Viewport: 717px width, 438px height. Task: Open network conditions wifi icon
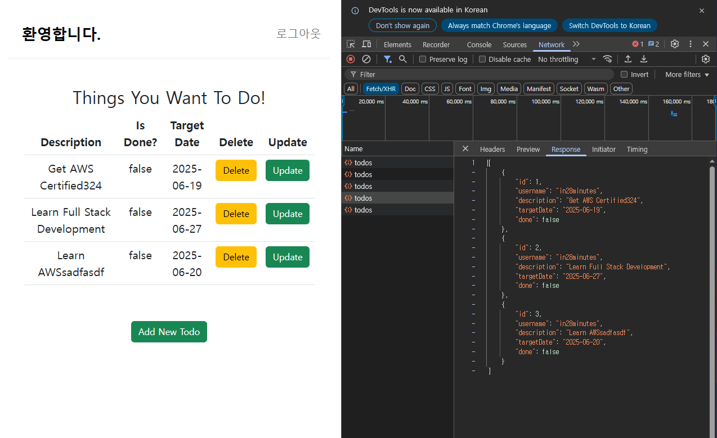pos(607,59)
